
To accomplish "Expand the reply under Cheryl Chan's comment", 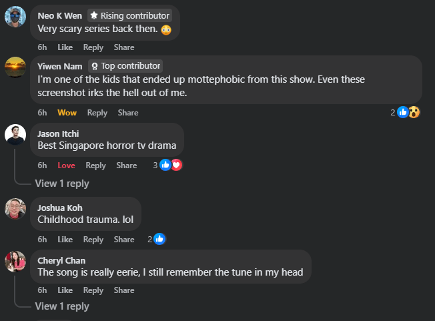I will [61, 306].
